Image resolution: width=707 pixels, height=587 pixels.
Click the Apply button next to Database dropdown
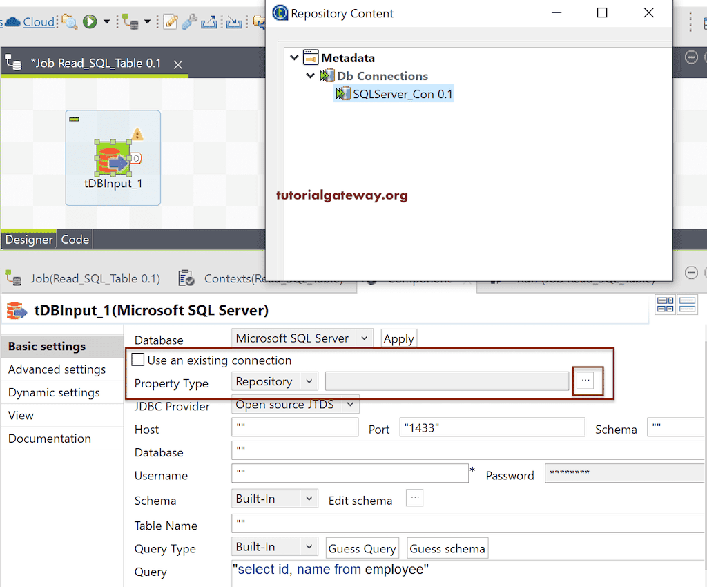pos(398,338)
